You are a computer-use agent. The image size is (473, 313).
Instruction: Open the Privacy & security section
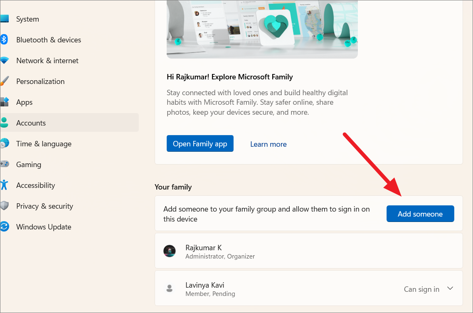click(x=44, y=206)
